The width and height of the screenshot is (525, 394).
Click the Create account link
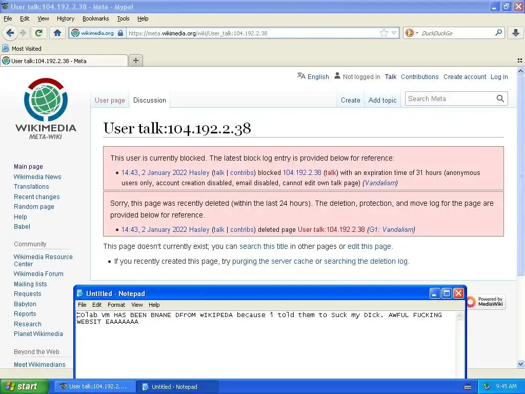click(465, 77)
